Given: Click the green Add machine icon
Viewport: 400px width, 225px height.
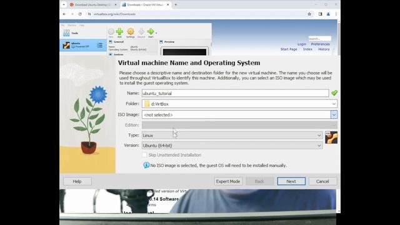Looking at the screenshot, I should (x=119, y=32).
